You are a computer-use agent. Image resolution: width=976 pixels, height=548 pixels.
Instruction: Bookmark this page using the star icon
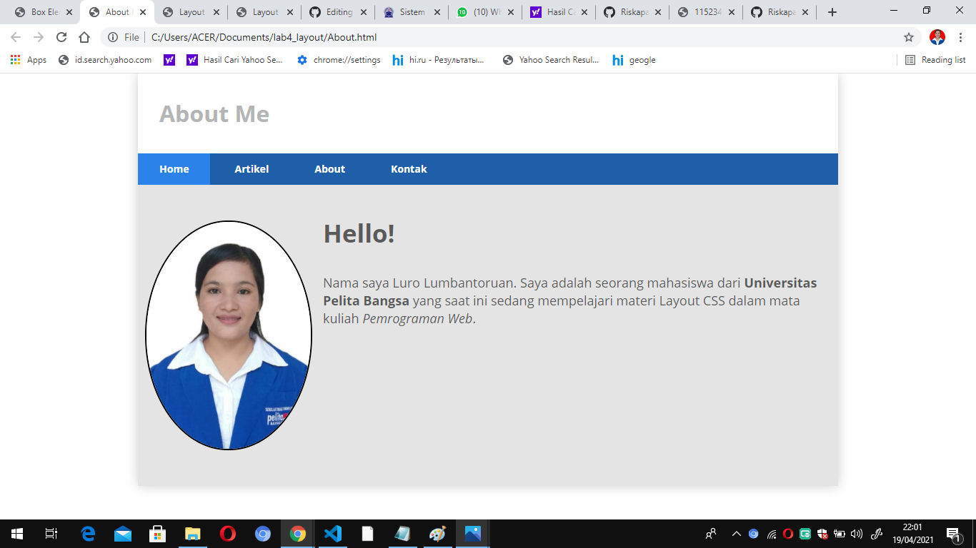[908, 36]
